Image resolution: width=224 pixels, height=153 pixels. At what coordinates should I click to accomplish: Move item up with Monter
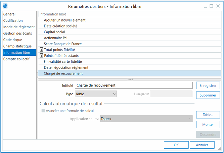(208, 124)
